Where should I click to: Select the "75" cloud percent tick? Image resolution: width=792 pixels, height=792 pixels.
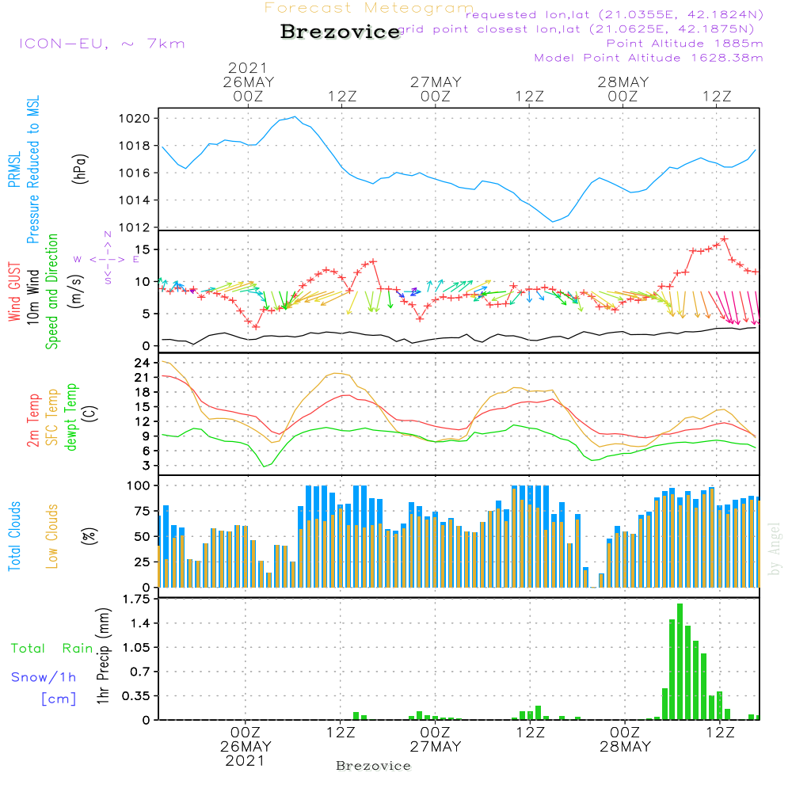142,511
